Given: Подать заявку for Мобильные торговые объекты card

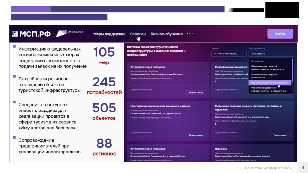Looking at the screenshot, I should [280, 135].
